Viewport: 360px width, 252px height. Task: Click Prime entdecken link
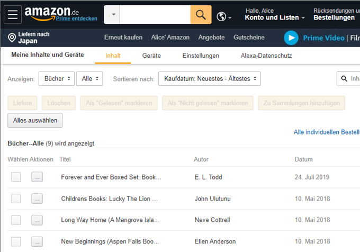pyautogui.click(x=77, y=19)
